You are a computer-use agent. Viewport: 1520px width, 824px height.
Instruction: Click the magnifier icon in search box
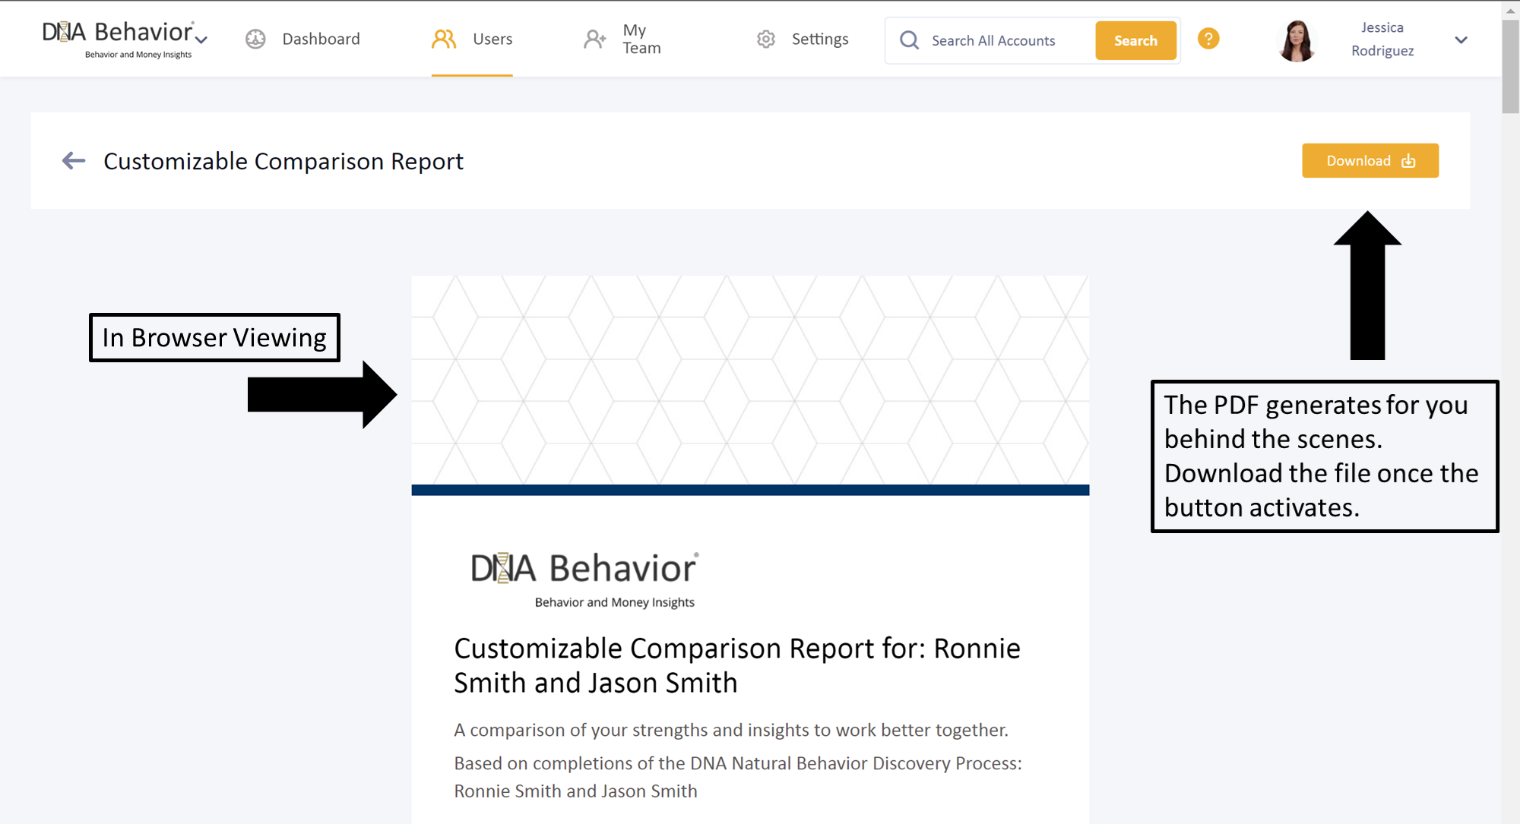[x=909, y=40]
